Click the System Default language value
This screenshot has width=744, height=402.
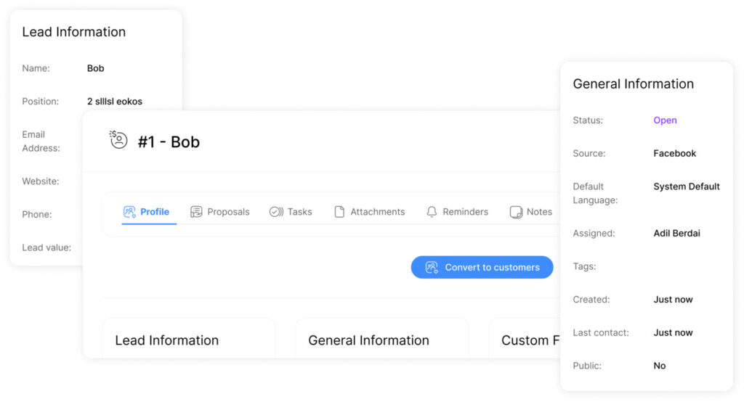point(686,186)
